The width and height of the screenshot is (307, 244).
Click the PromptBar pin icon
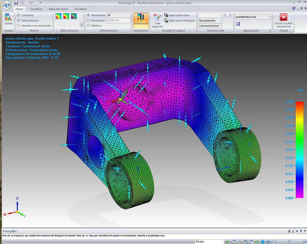(305, 231)
